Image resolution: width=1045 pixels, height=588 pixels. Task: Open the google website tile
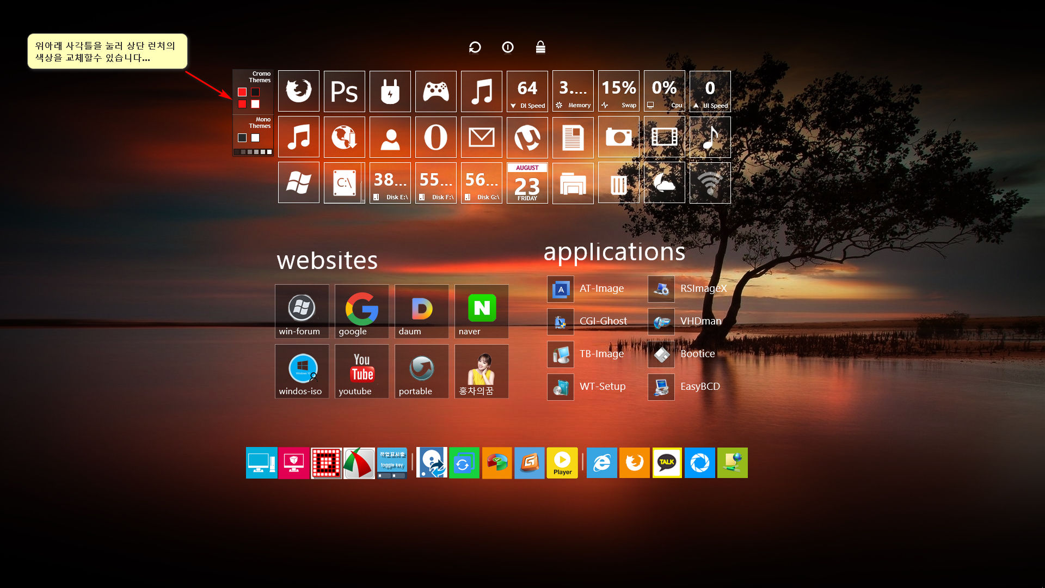click(362, 311)
